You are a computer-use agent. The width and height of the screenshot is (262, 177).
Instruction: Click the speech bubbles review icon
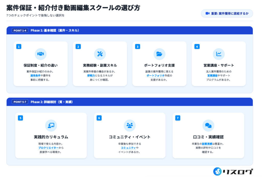point(208,125)
